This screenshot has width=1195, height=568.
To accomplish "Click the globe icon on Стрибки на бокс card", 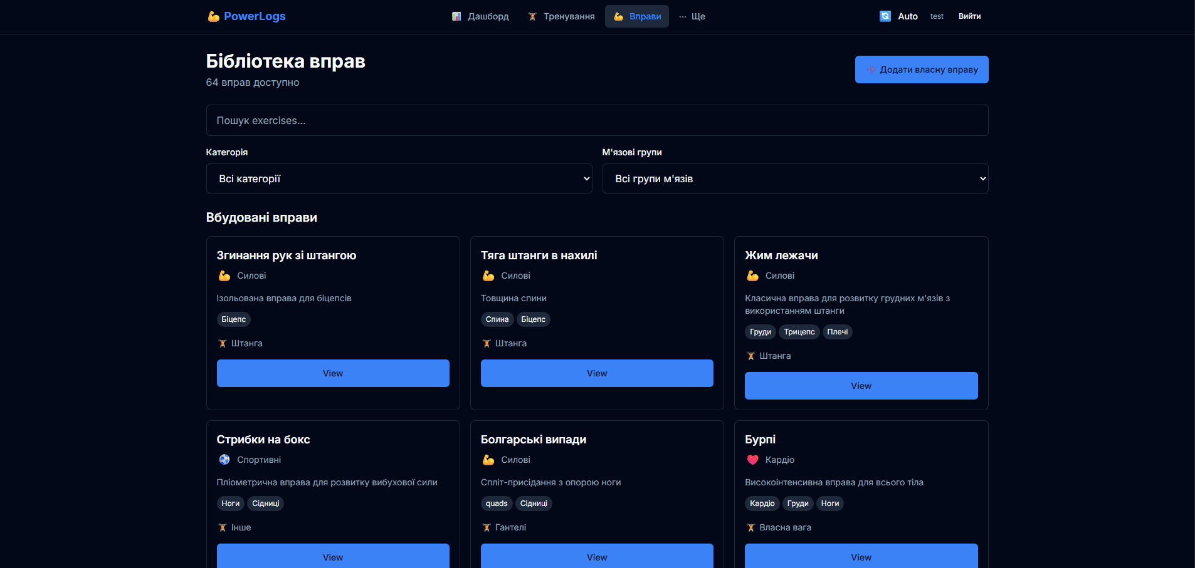I will click(x=224, y=460).
